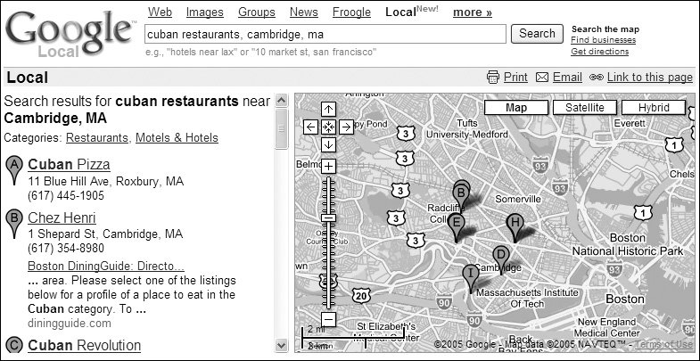Open the Web search tab
The image size is (700, 361).
point(160,12)
